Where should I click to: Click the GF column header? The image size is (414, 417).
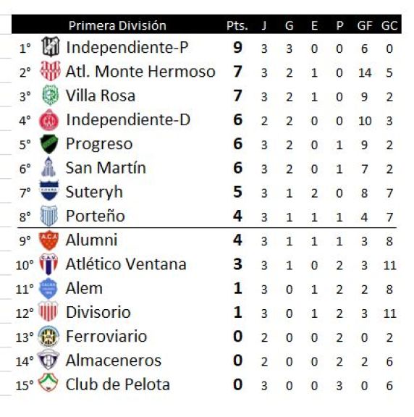click(365, 26)
